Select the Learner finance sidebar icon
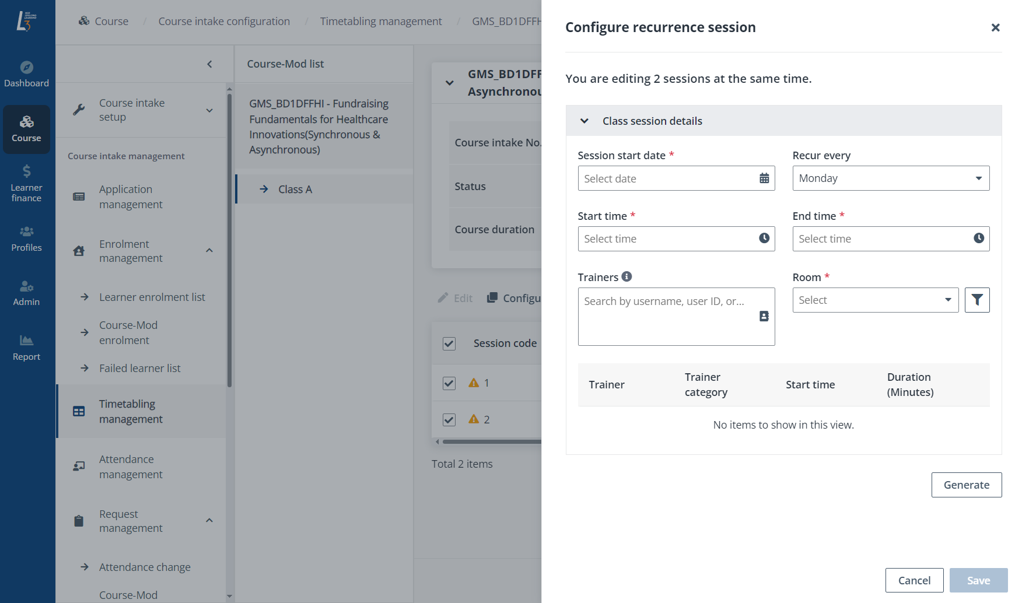1022x603 pixels. 27,183
